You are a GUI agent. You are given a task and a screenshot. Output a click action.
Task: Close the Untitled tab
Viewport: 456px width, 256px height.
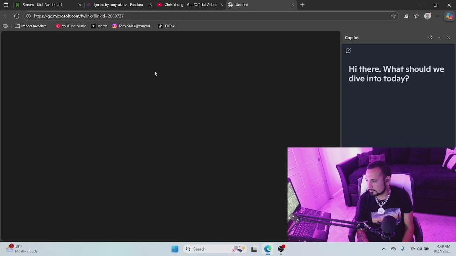point(292,5)
